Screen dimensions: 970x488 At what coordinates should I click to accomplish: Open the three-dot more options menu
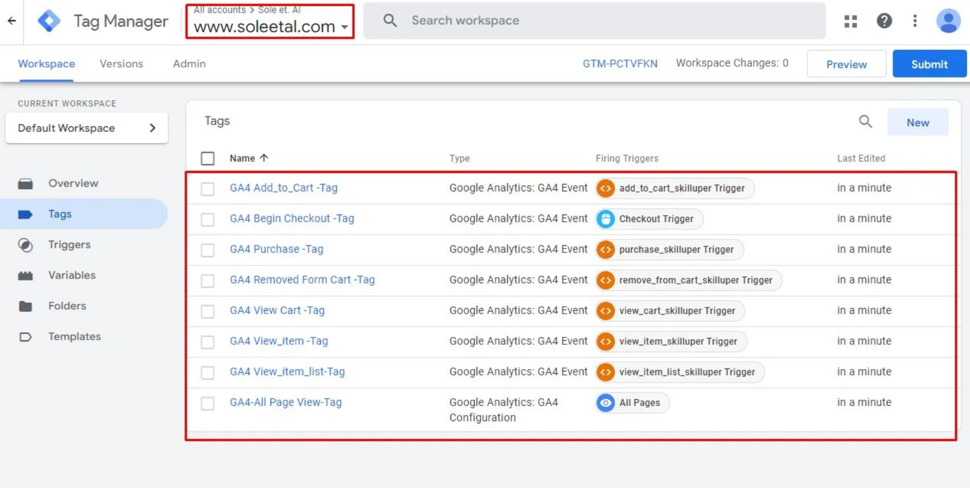pyautogui.click(x=915, y=21)
